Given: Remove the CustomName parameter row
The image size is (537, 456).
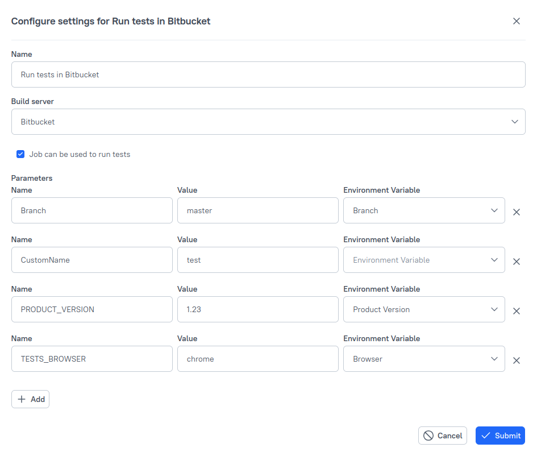Looking at the screenshot, I should click(x=517, y=262).
